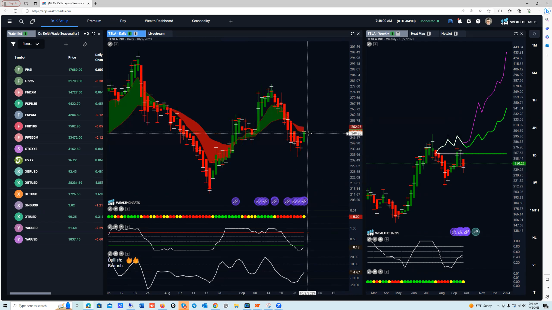Screen dimensions: 552x310
Task: Refresh the browser page
Action: (x=16, y=11)
